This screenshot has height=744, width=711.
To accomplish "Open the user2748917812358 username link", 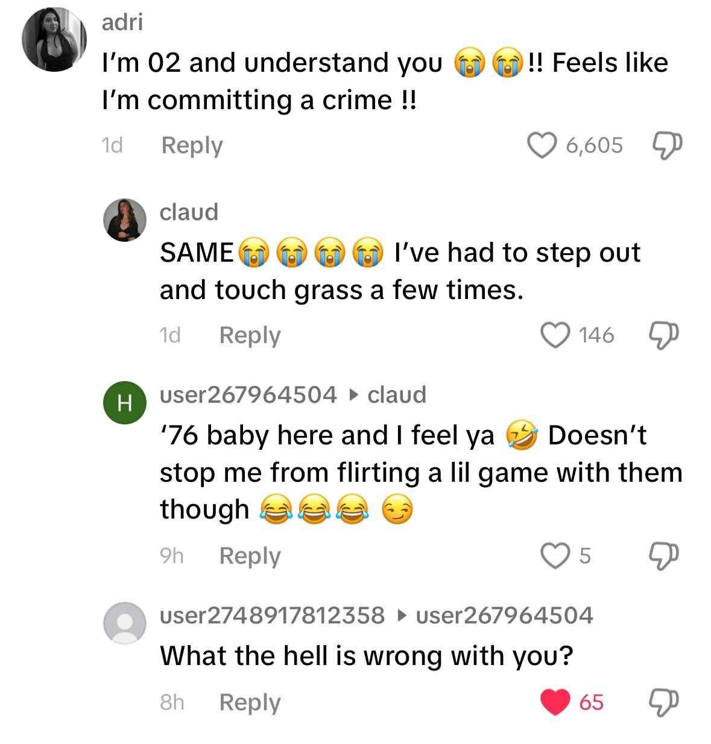I will coord(272,615).
